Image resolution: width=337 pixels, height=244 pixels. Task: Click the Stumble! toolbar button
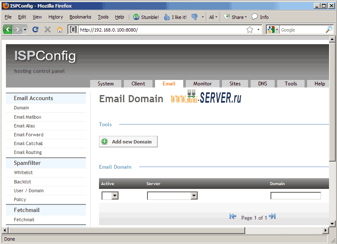pyautogui.click(x=146, y=17)
